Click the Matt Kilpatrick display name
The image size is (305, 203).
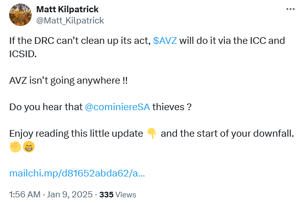(x=67, y=9)
